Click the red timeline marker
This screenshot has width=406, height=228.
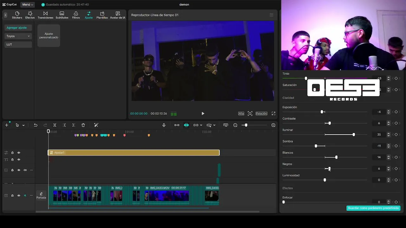124,135
